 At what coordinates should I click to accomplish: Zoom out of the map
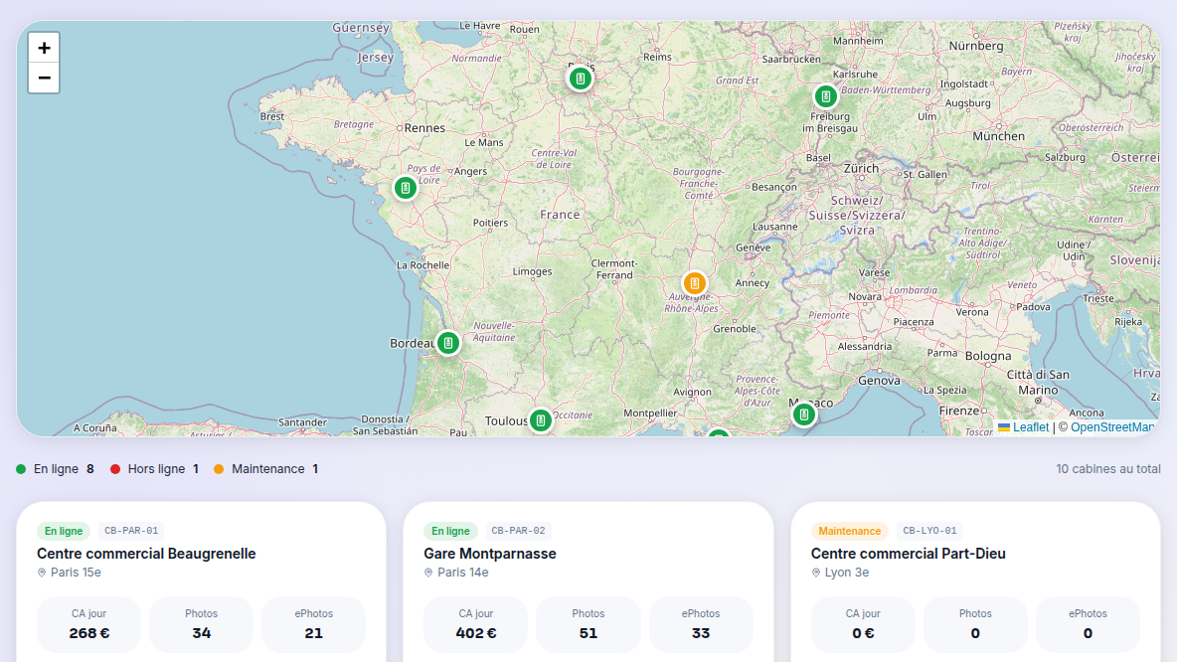point(44,79)
